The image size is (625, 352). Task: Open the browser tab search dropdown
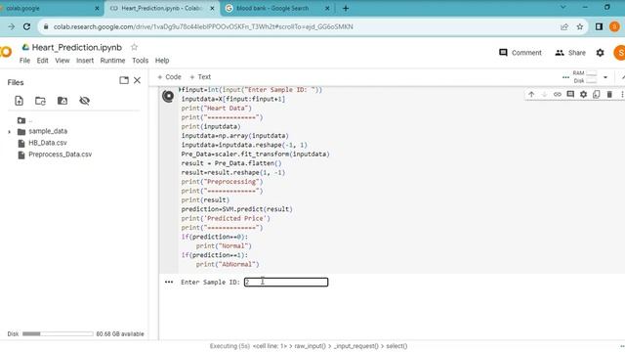[x=562, y=7]
